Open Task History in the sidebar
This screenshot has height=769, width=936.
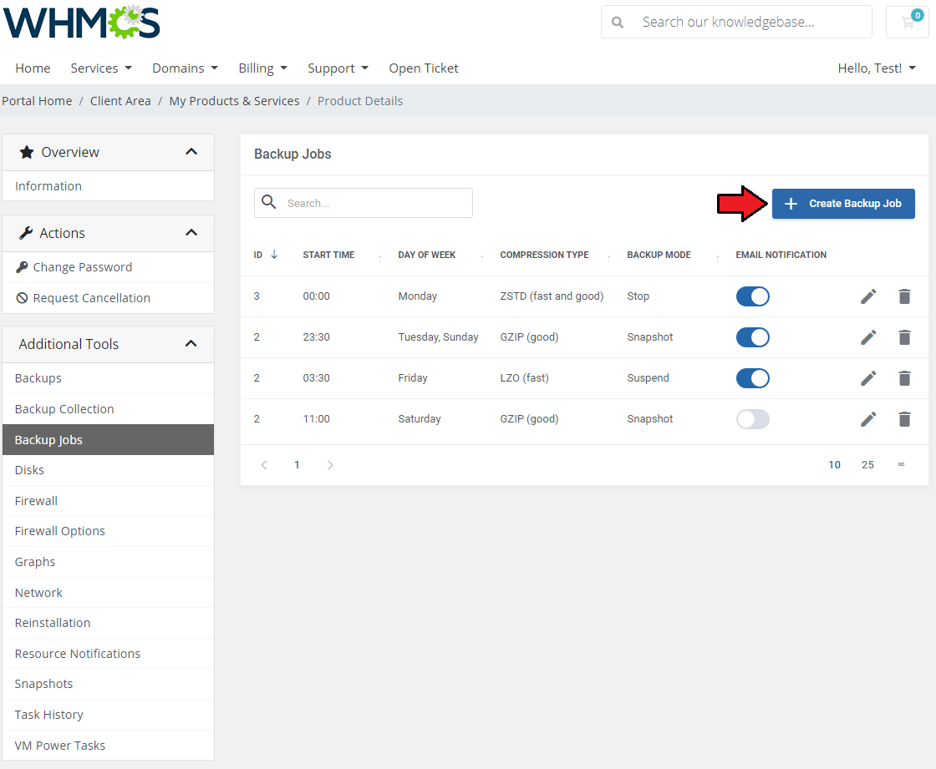108,715
